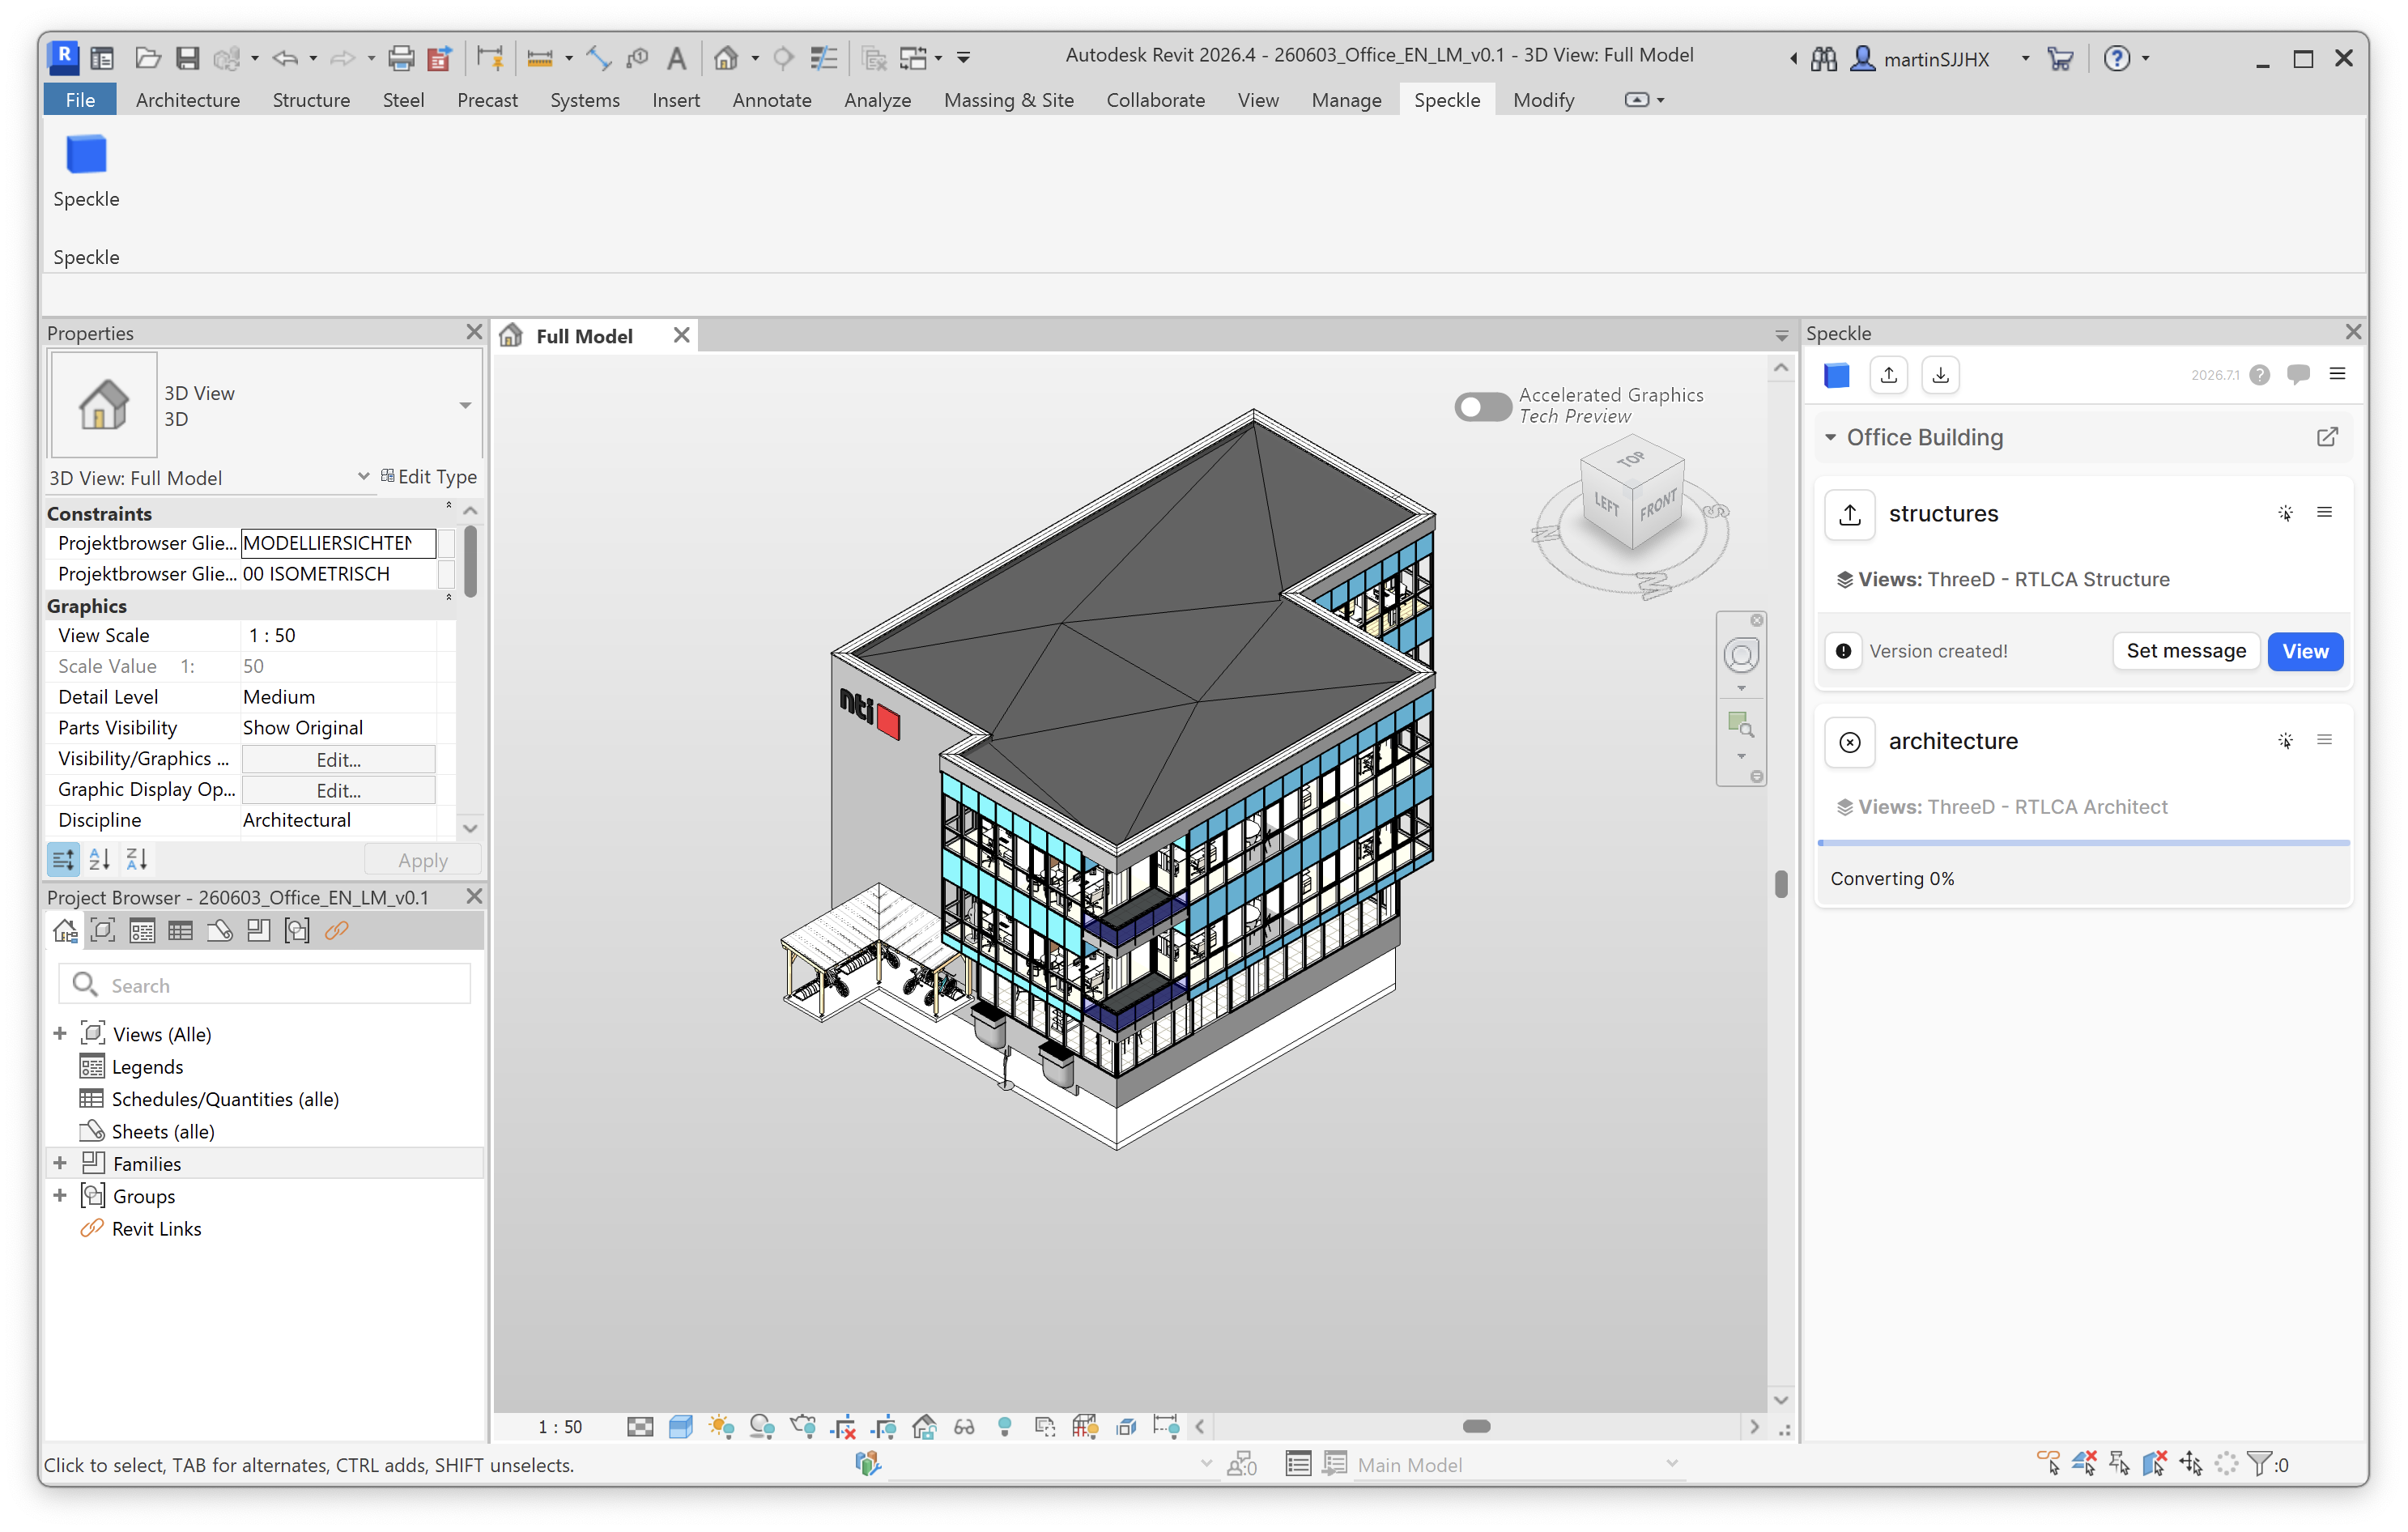Click the Visual Style icon in view control bar
2408x1532 pixels.
click(x=681, y=1427)
